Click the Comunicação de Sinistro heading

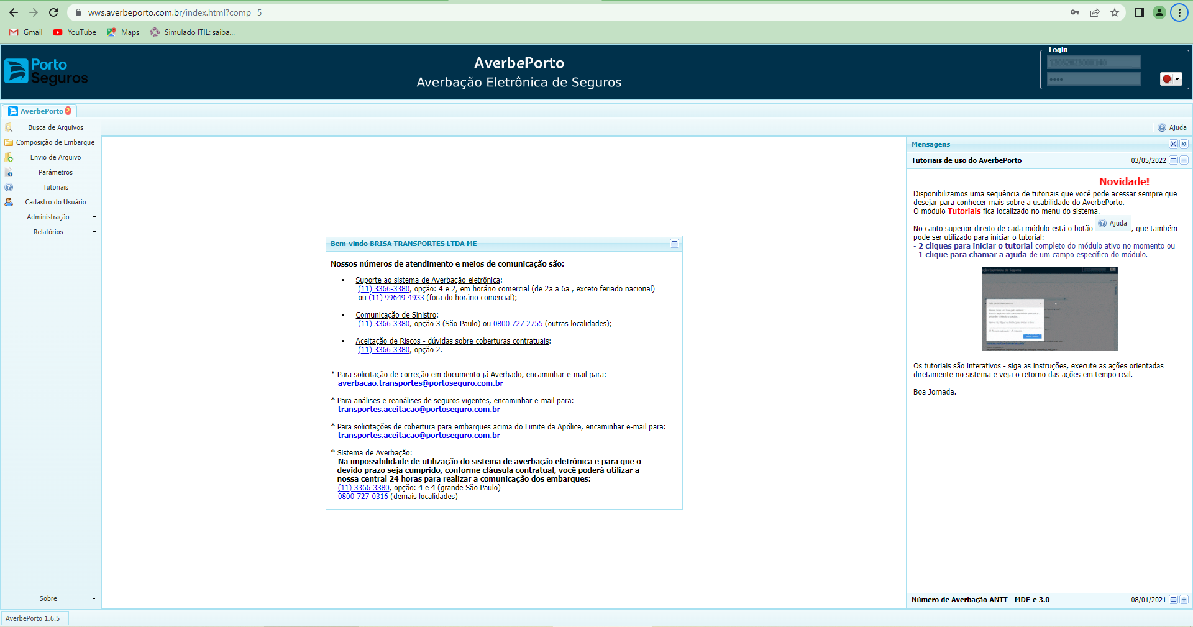(396, 315)
